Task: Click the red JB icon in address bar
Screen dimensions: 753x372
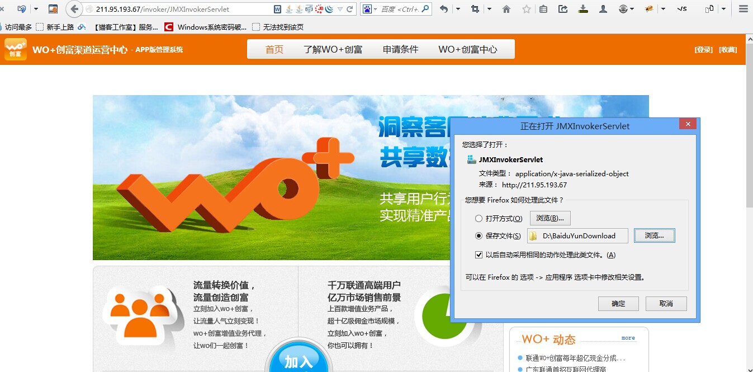Action: (319, 9)
